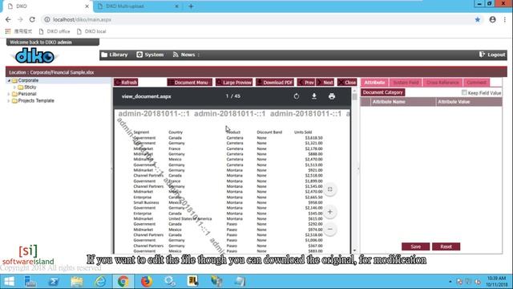Bookmark this page with the star
513x289 pixels.
(478, 19)
